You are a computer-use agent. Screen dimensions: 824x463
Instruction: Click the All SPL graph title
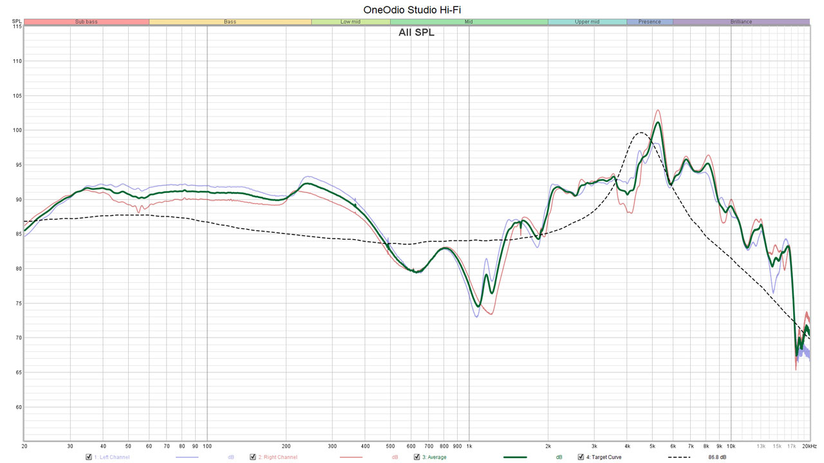[x=417, y=32]
